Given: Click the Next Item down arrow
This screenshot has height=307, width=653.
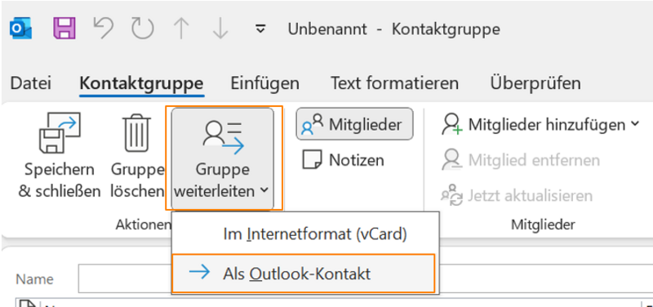Looking at the screenshot, I should pos(220,29).
